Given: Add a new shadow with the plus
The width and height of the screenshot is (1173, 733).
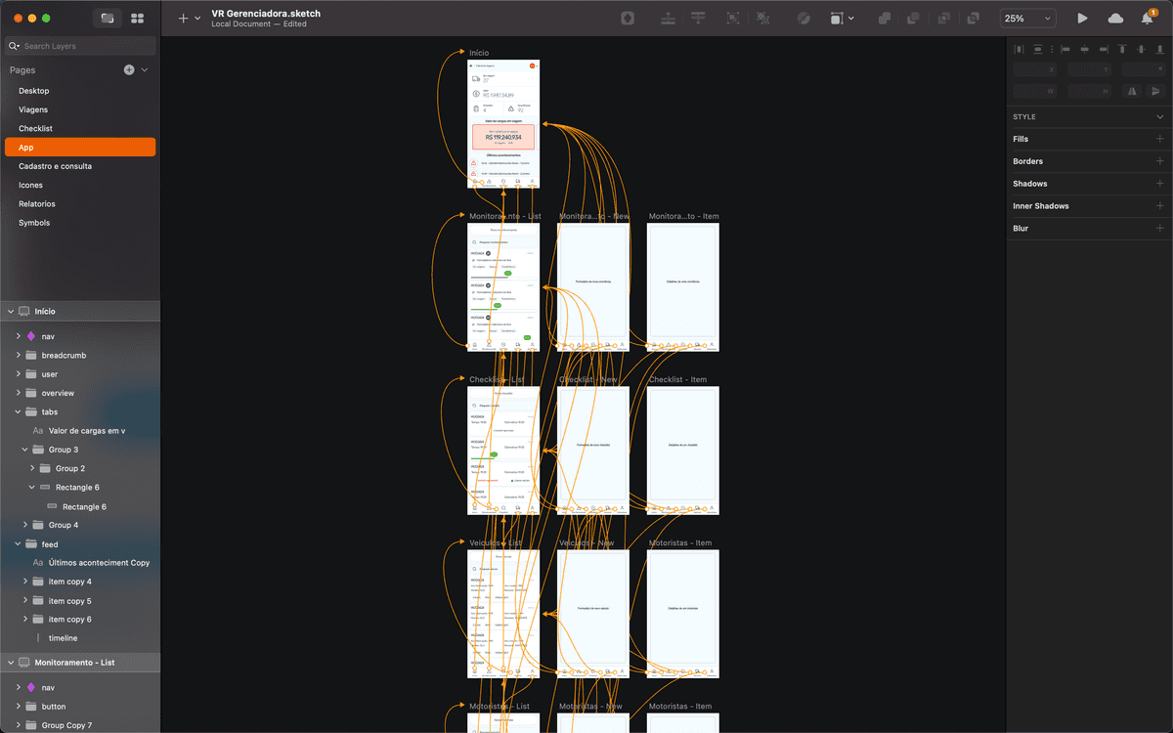Looking at the screenshot, I should 1159,184.
